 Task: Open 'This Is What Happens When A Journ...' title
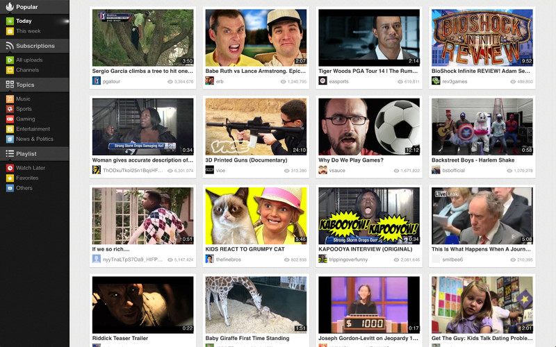[481, 249]
